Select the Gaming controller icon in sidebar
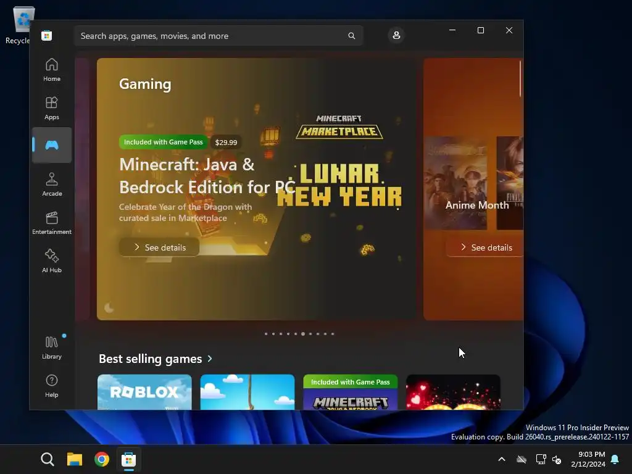Viewport: 632px width, 474px height. [52, 145]
